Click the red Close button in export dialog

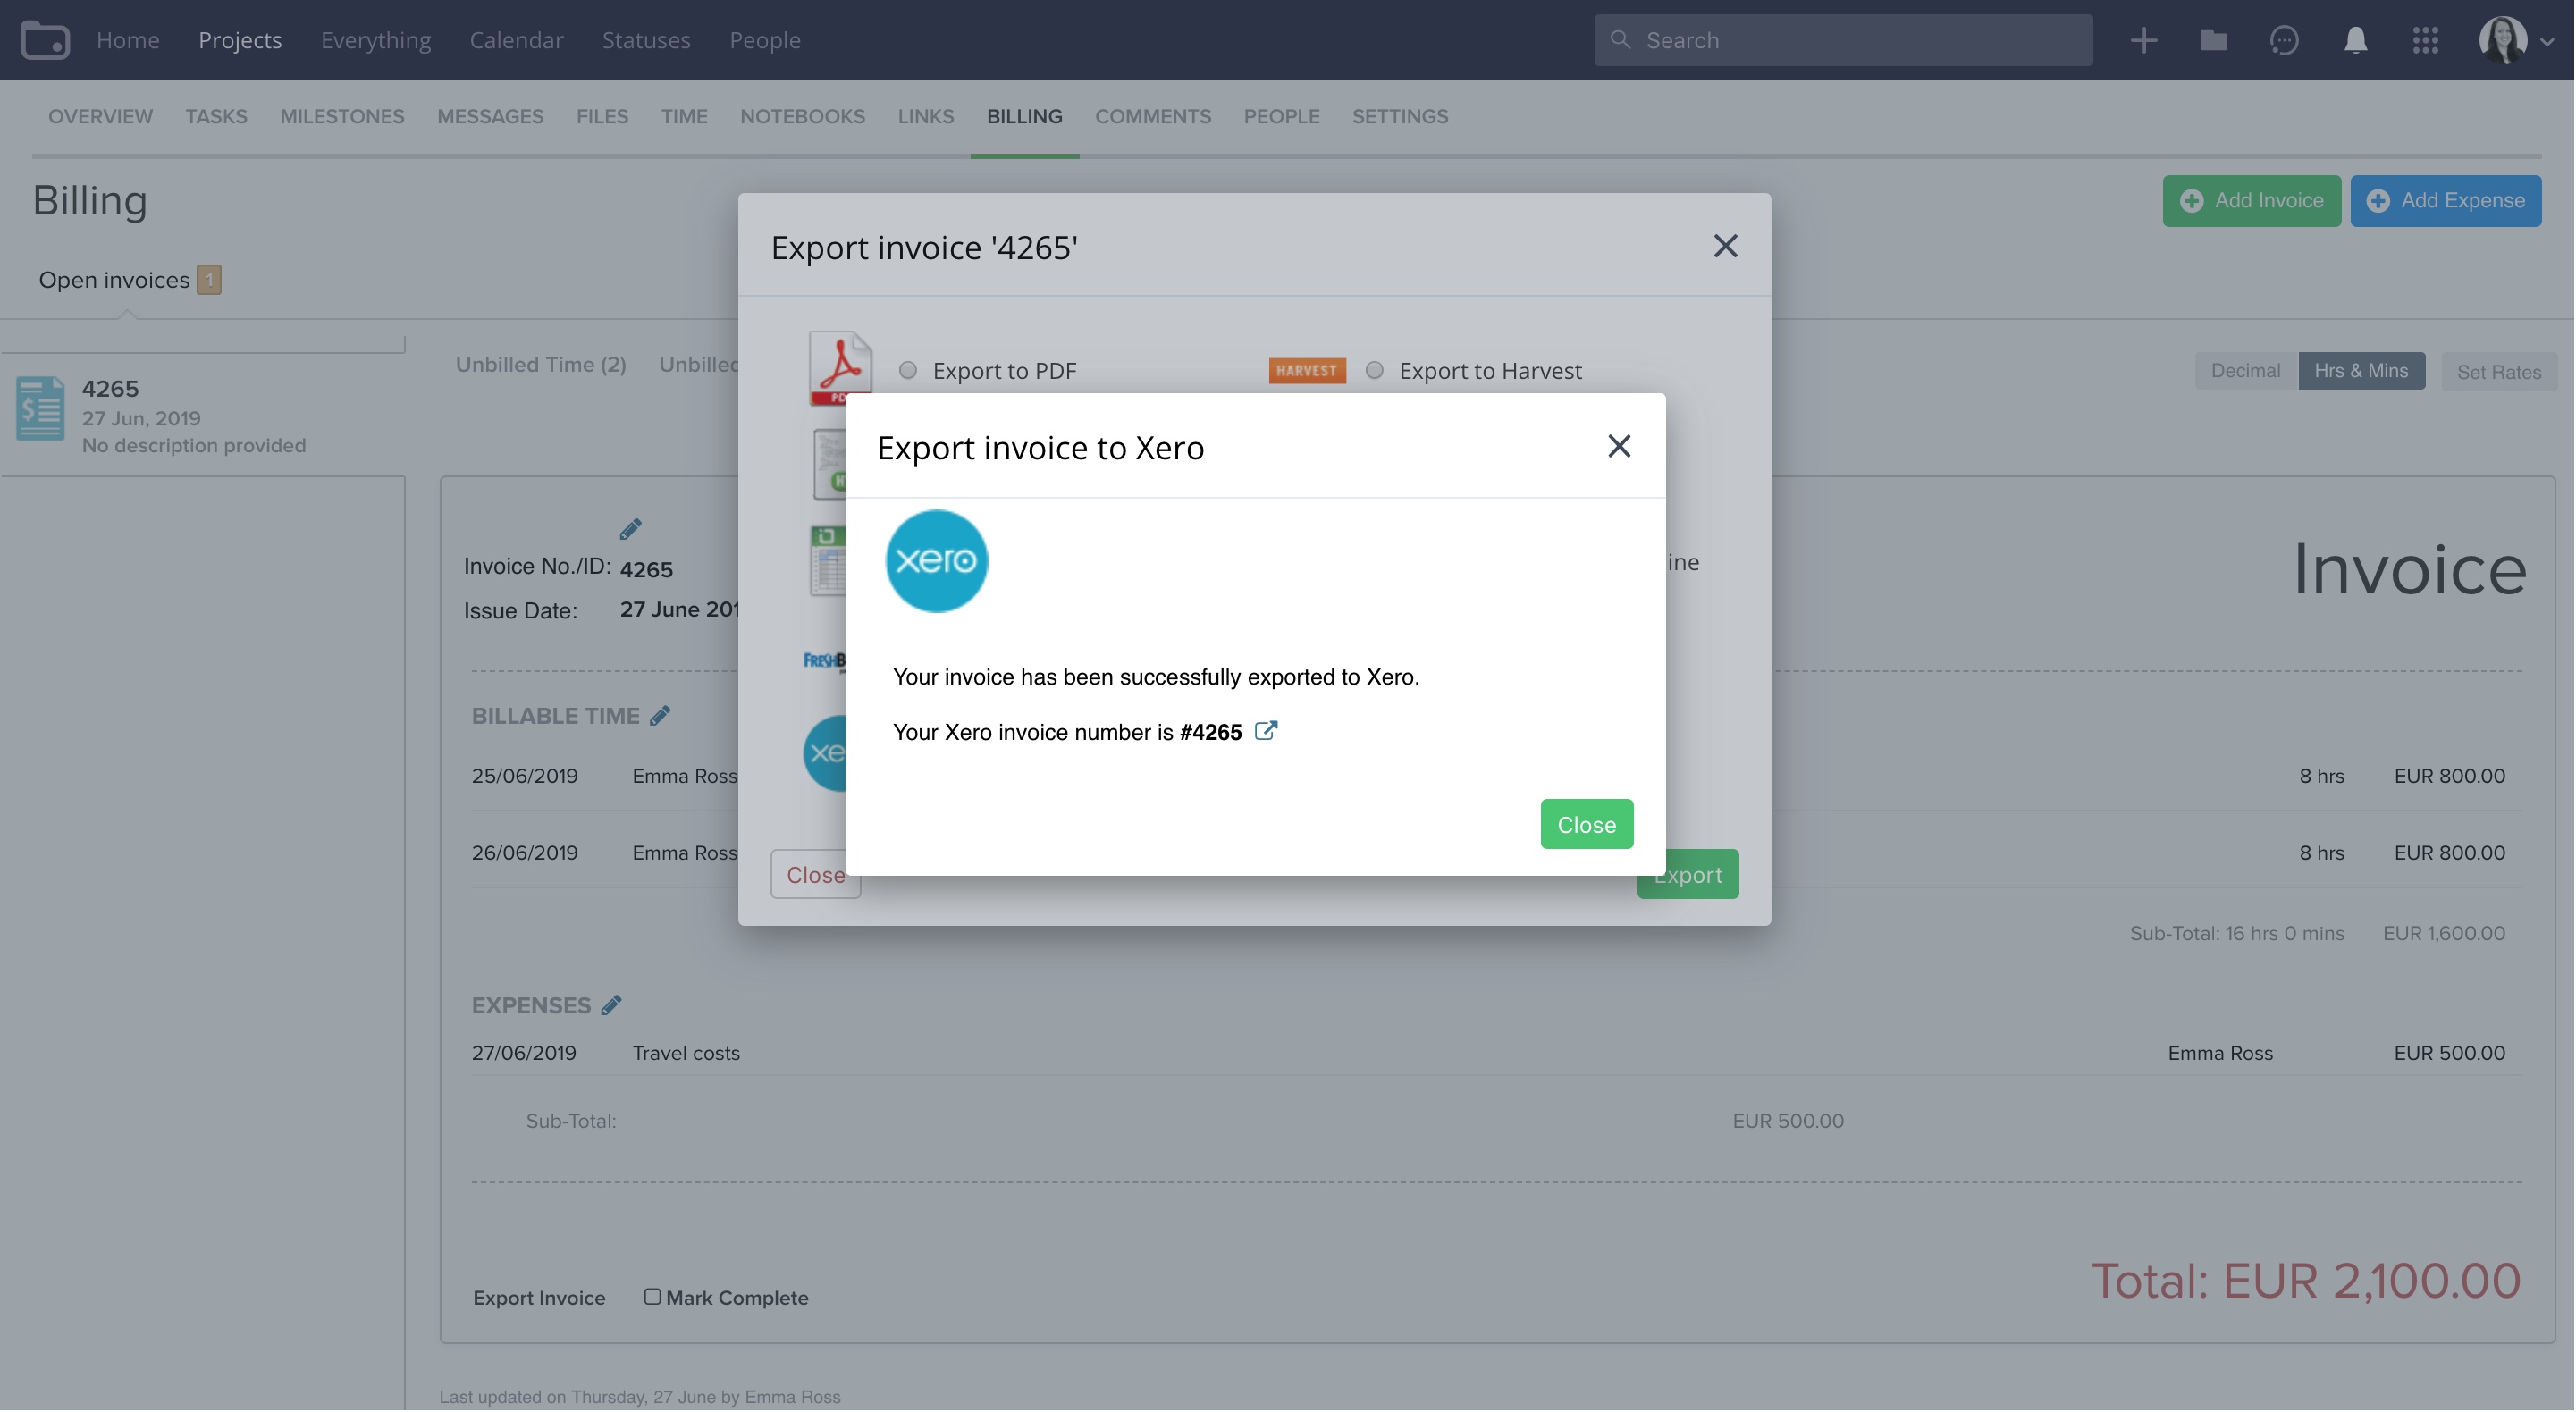tap(815, 875)
